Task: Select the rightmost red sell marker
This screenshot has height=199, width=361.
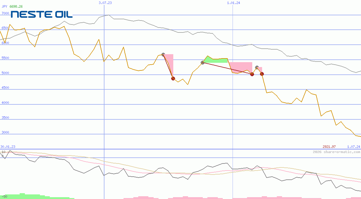Action: point(262,74)
